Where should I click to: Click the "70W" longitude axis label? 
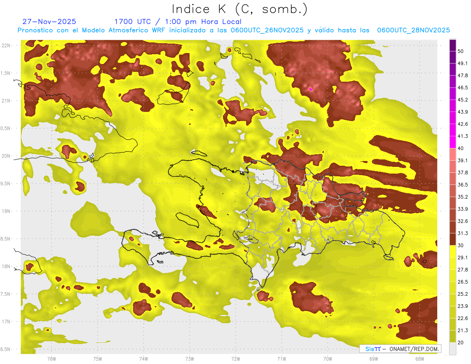tap(327, 359)
